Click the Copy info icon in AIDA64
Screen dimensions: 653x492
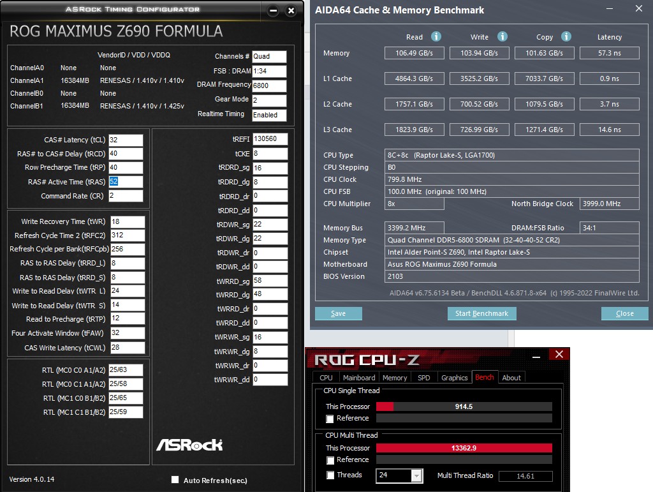(566, 36)
